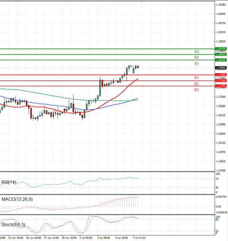Image resolution: width=228 pixels, height=241 pixels.
Task: Click the S3 support label
Action: (x=196, y=90)
